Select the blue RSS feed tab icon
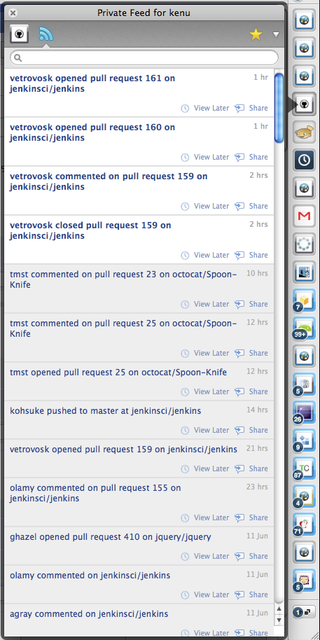The height and width of the screenshot is (640, 320). pyautogui.click(x=46, y=34)
